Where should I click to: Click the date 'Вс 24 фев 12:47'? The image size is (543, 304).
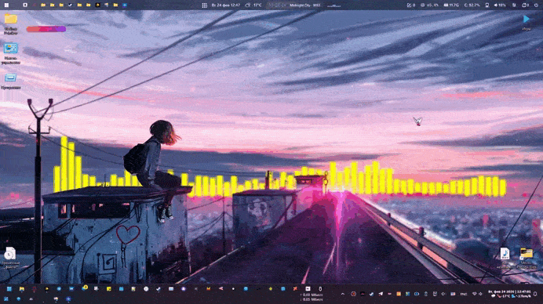(x=225, y=5)
